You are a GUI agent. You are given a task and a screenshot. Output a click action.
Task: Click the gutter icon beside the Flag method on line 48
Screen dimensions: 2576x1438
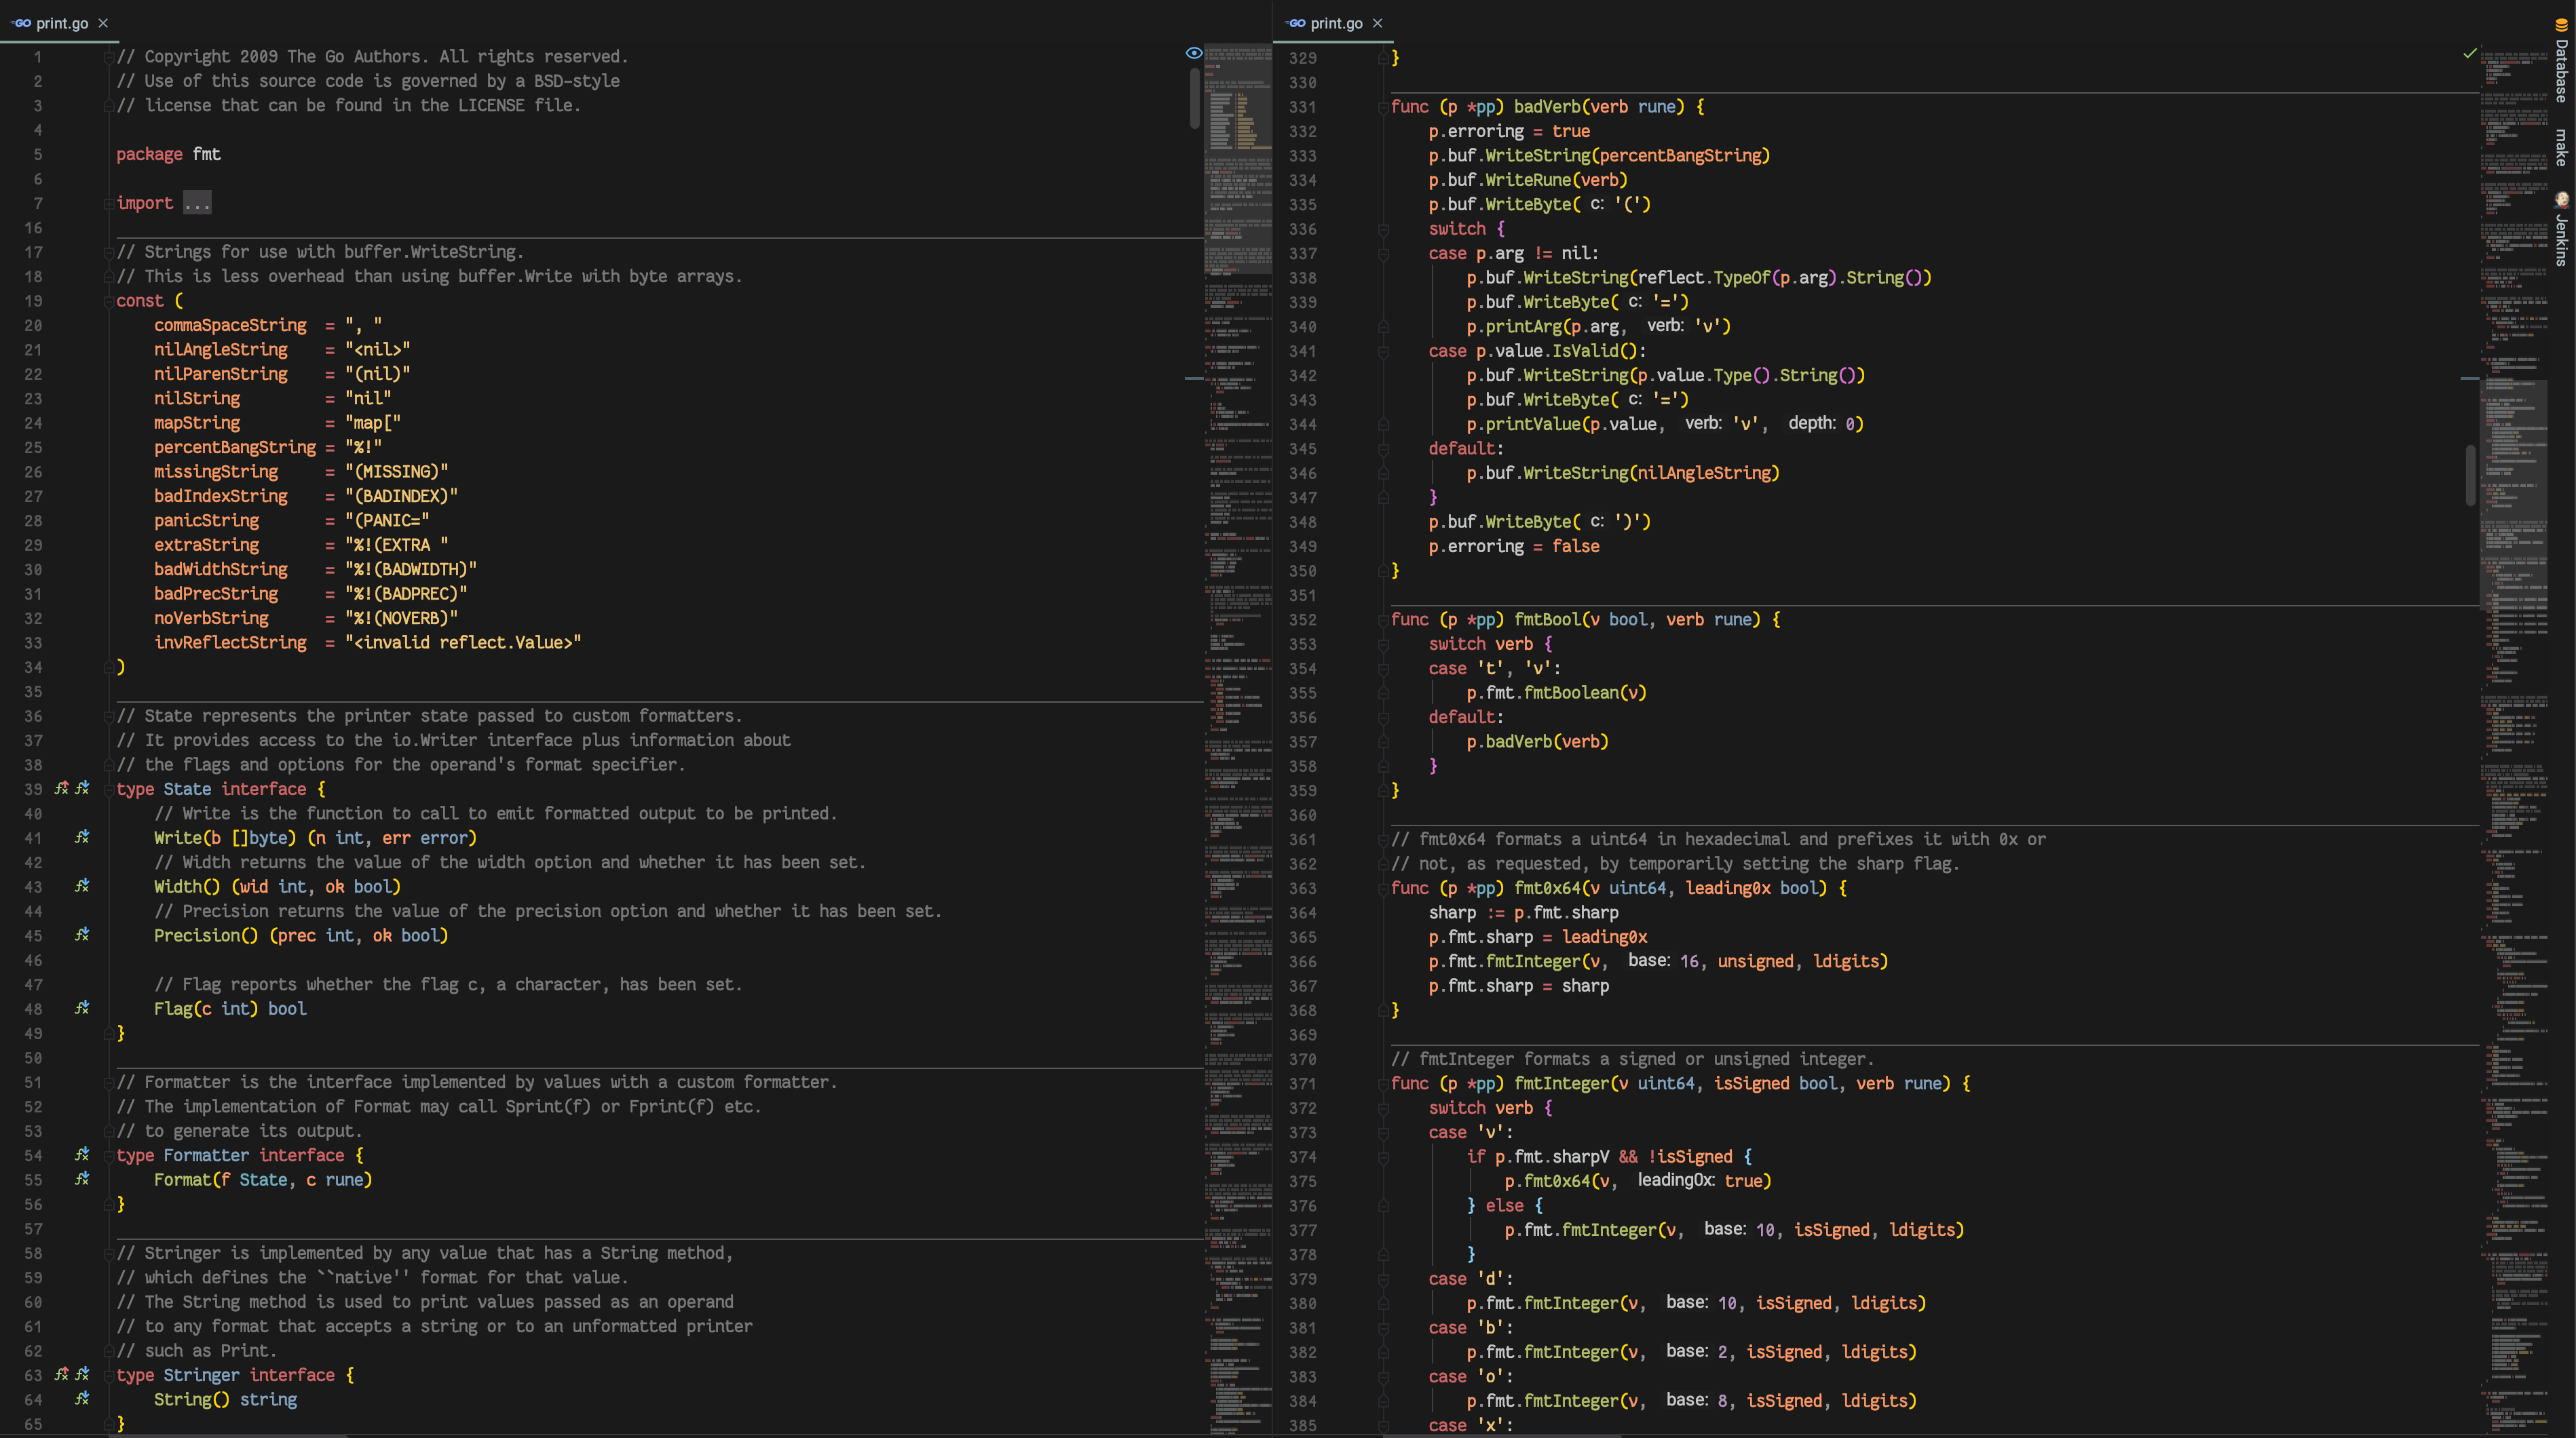[82, 1009]
